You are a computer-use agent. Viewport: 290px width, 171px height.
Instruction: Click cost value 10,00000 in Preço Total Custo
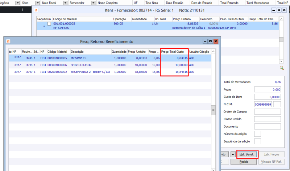[181, 65]
